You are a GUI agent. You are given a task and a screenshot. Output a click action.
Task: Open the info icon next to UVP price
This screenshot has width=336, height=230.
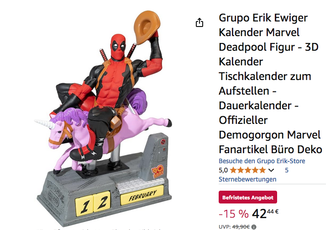click(253, 227)
